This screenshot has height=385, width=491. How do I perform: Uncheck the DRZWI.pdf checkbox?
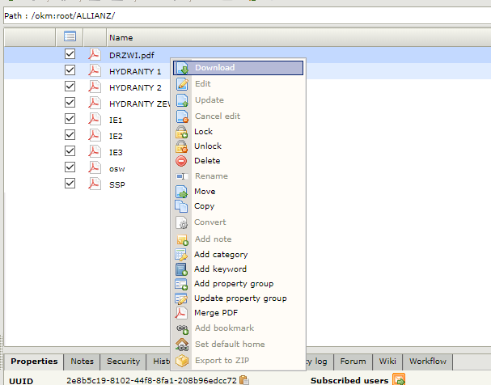coord(70,54)
